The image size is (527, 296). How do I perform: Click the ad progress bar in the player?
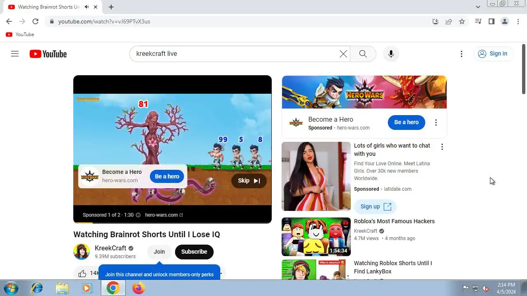point(172,223)
